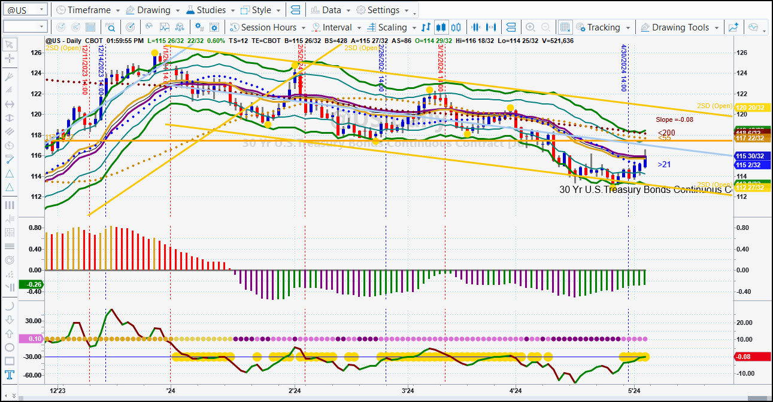This screenshot has height=402, width=773.
Task: Click the <55 moving average label
Action: [x=663, y=138]
